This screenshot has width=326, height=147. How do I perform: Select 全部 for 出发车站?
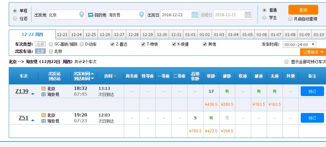[x=40, y=51]
